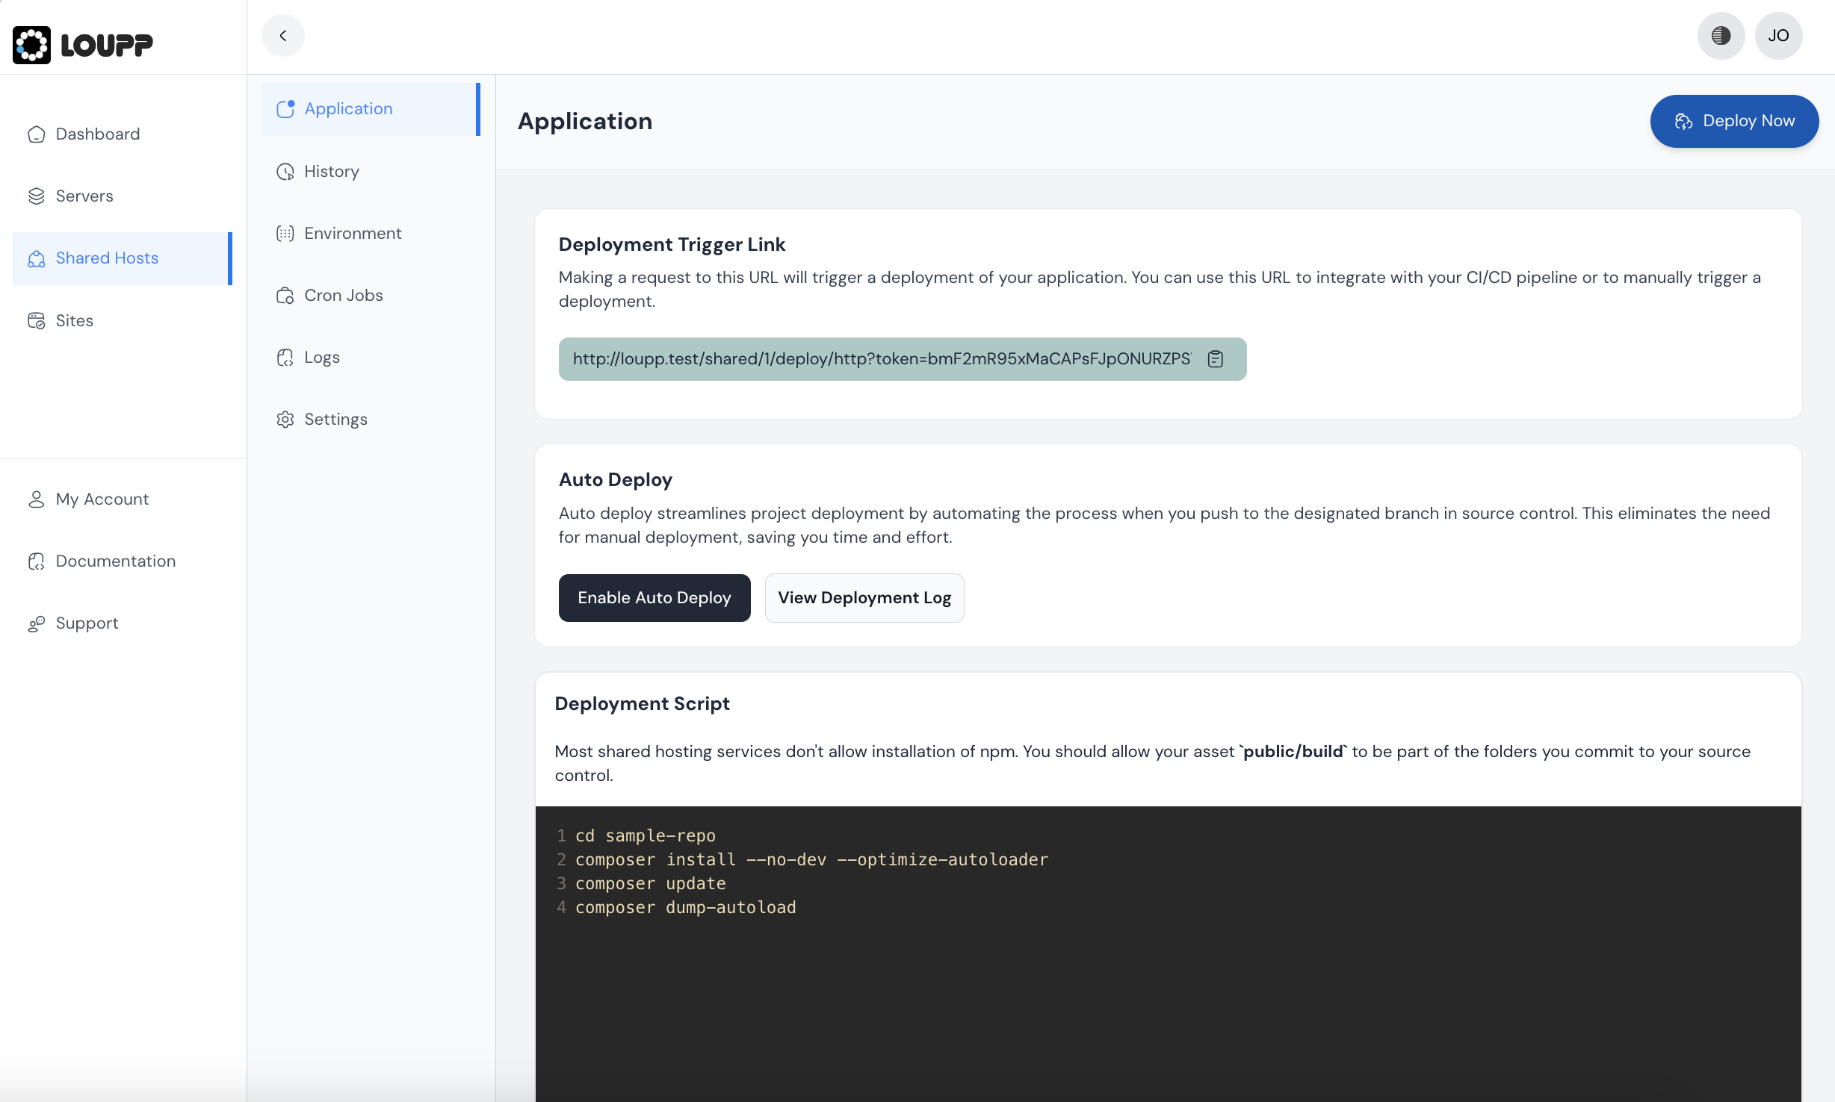Click the 'public/build' bold text
The height and width of the screenshot is (1102, 1835).
click(x=1293, y=752)
